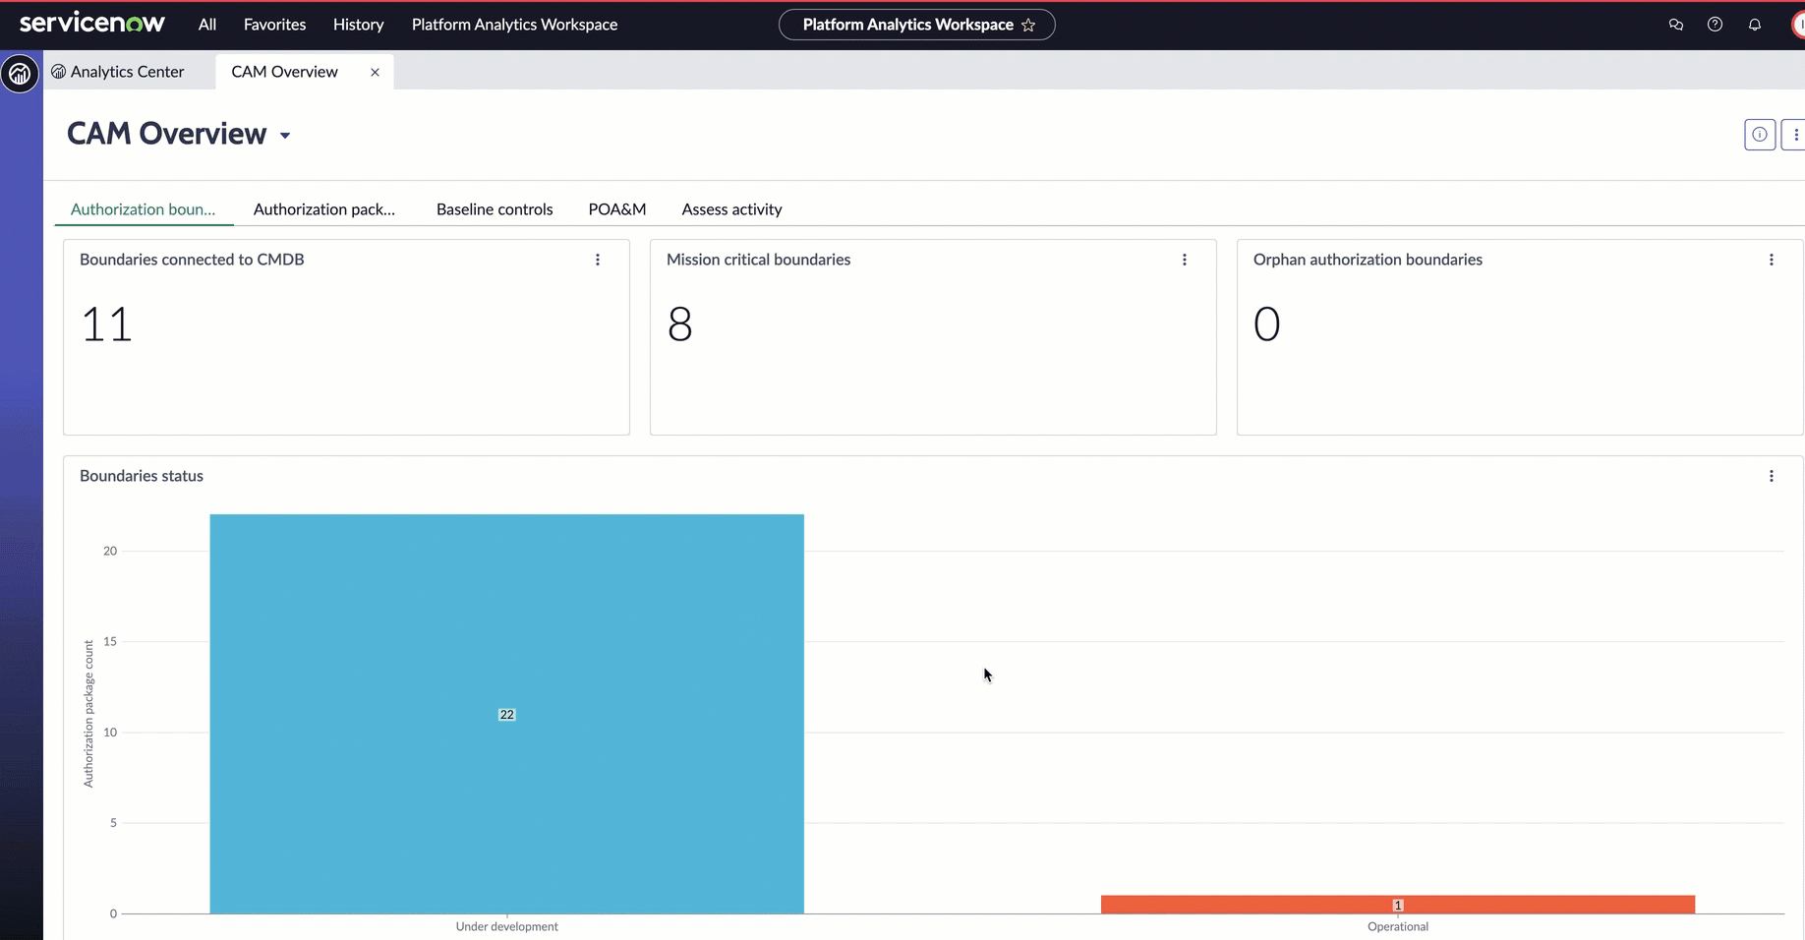Open the help question mark icon
This screenshot has height=940, width=1805.
(x=1716, y=25)
